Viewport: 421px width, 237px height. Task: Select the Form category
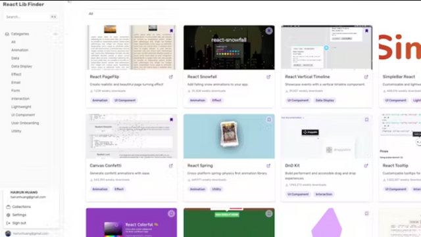tap(16, 91)
